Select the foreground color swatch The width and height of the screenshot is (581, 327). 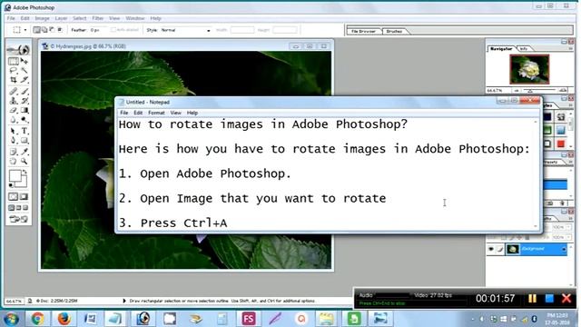(15, 175)
